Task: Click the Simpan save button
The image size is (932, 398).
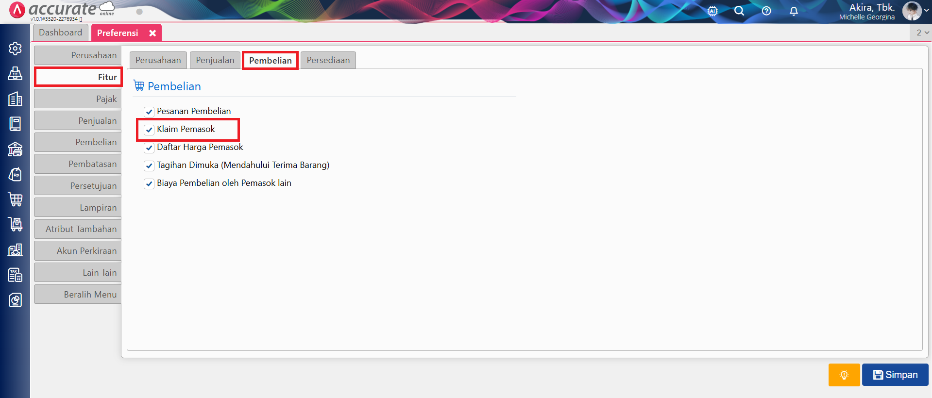Action: (x=895, y=375)
